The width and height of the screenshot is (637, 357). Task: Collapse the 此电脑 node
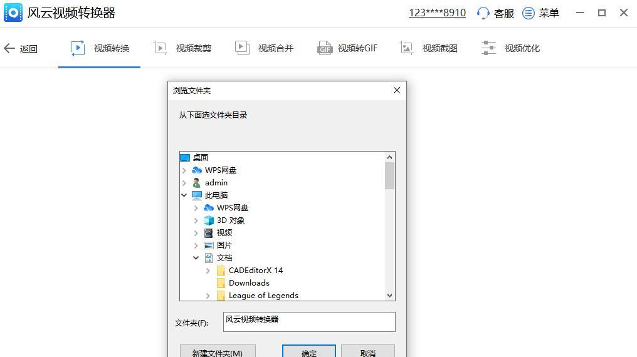(x=184, y=195)
